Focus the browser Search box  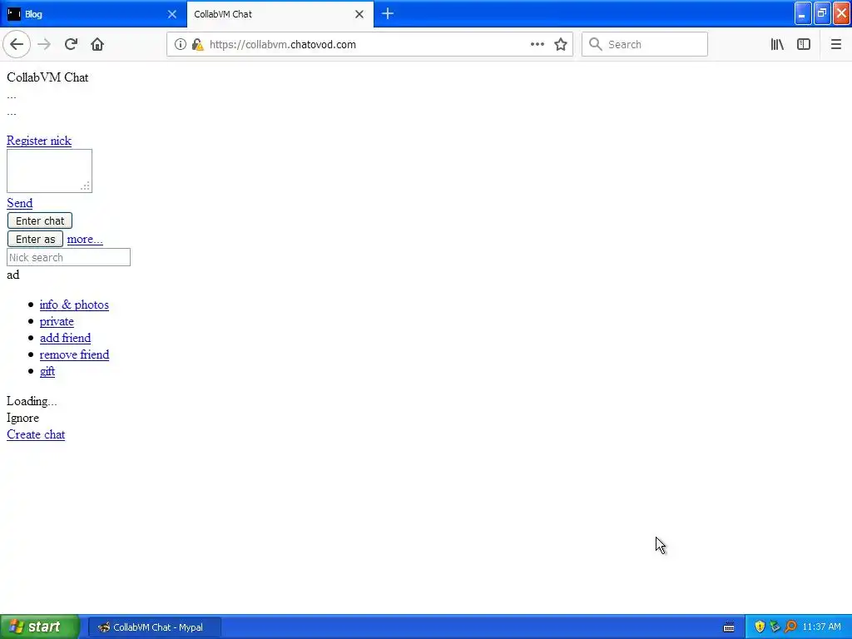click(x=645, y=45)
